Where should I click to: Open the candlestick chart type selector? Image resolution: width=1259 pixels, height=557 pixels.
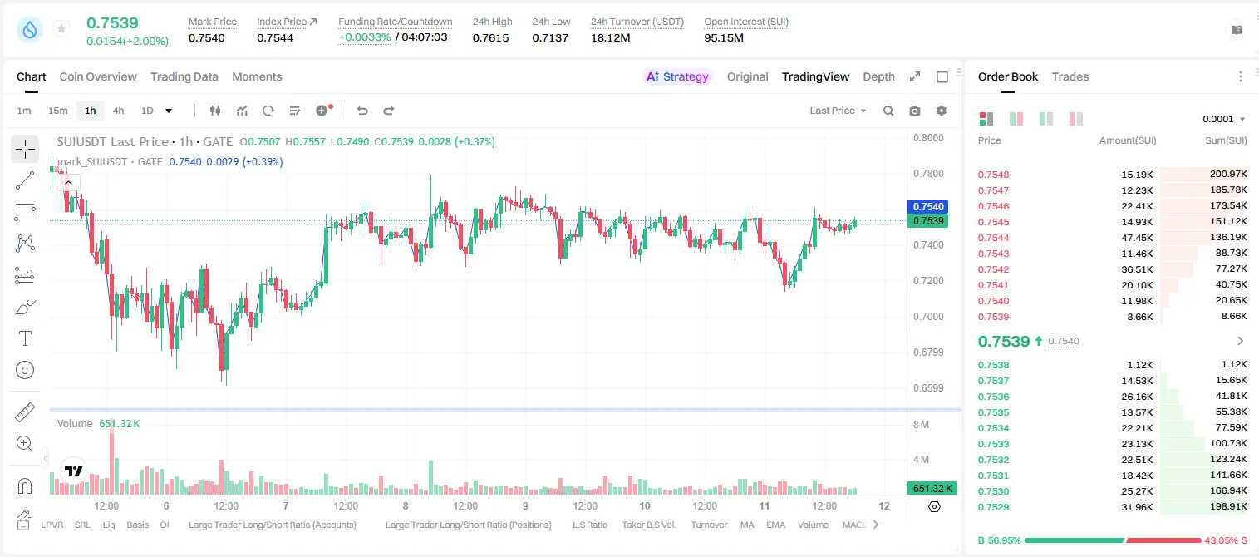[215, 111]
